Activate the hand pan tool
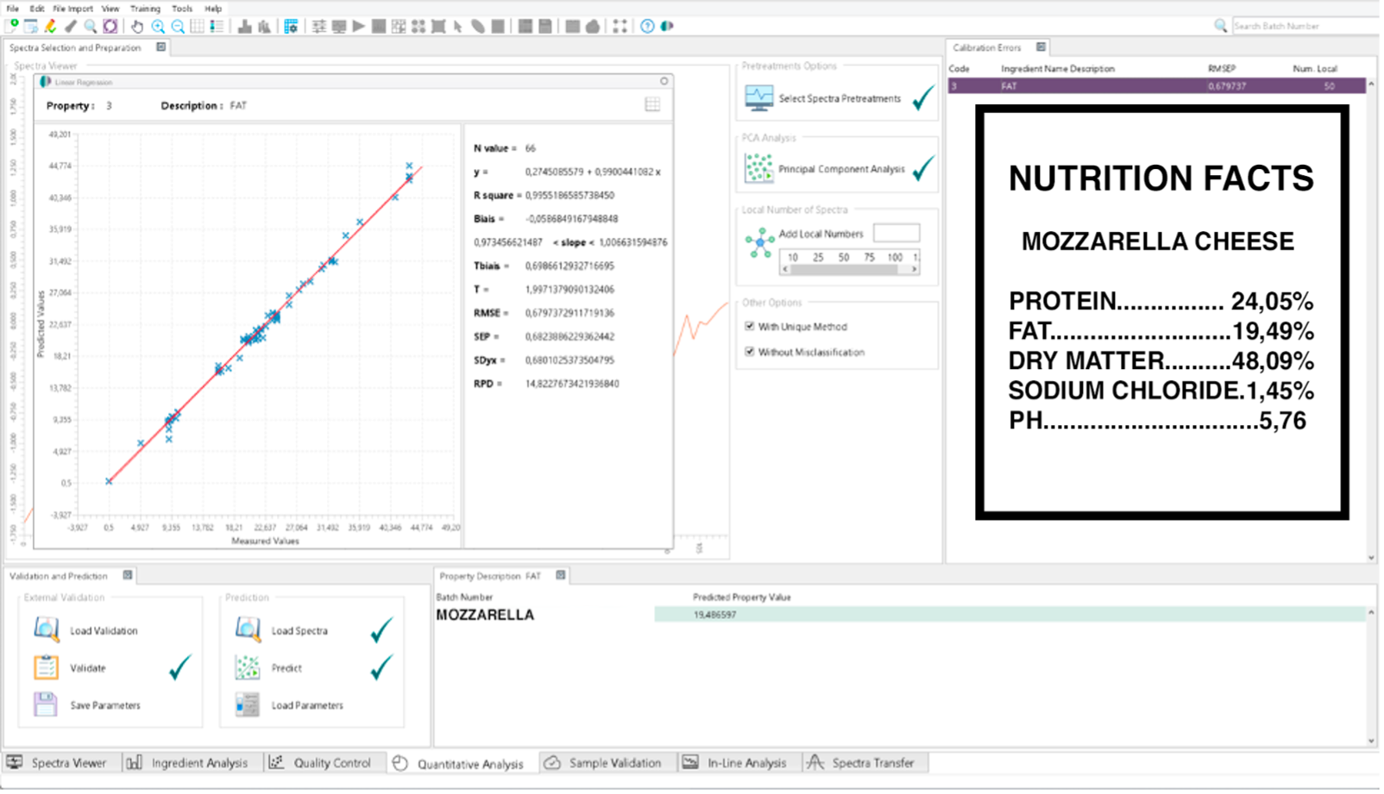 (x=136, y=26)
